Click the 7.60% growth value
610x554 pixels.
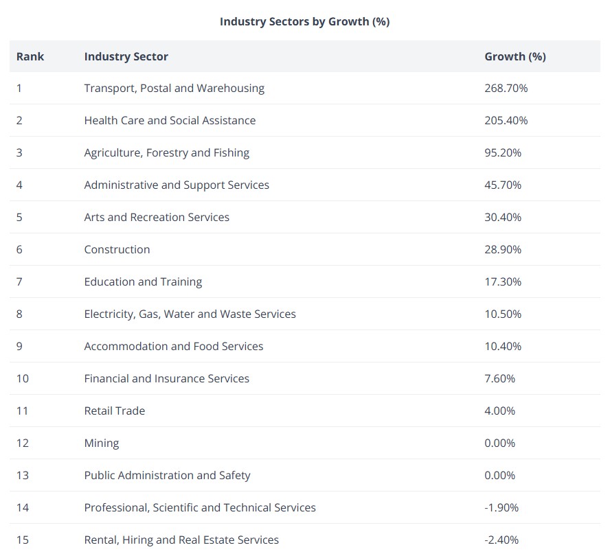[499, 378]
